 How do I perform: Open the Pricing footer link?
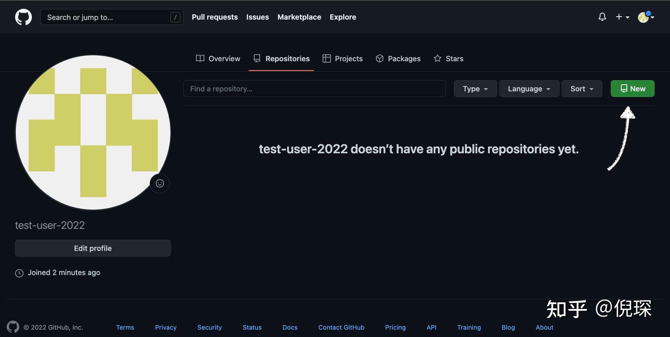[395, 328]
